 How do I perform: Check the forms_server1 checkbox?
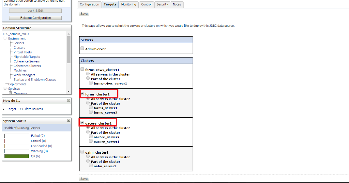coord(90,107)
